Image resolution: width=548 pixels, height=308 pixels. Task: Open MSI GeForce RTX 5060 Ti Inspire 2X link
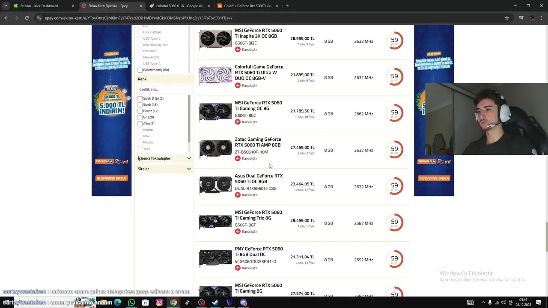259,33
